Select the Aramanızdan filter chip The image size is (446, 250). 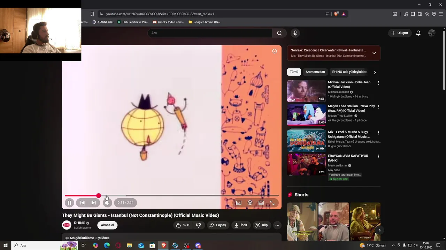click(x=315, y=72)
